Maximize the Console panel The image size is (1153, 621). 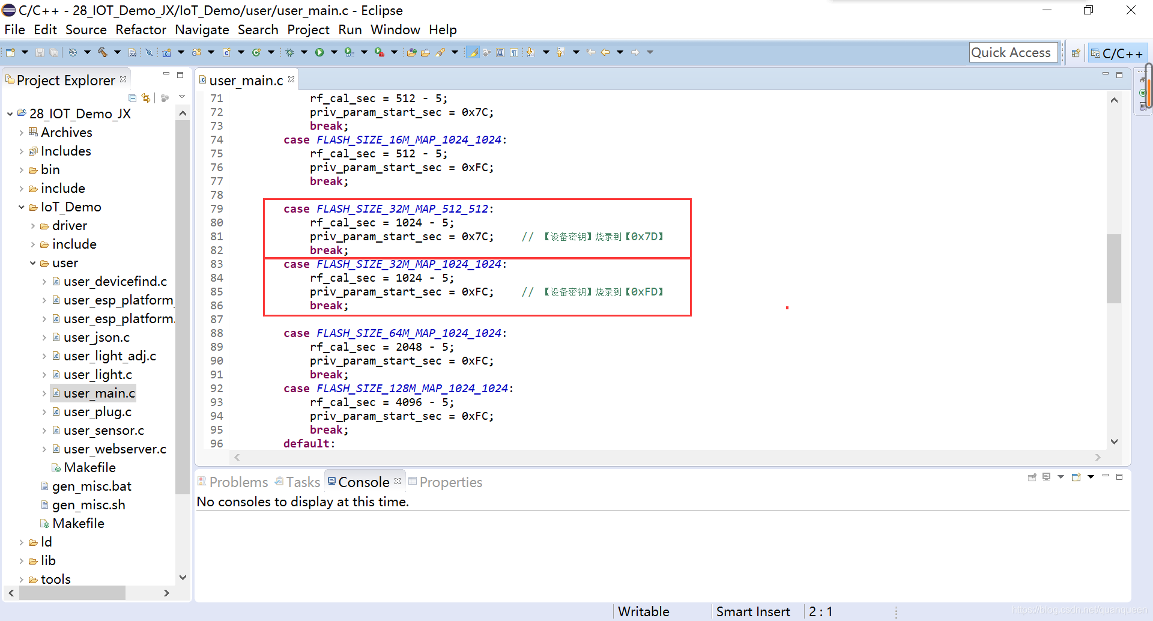coord(1119,477)
